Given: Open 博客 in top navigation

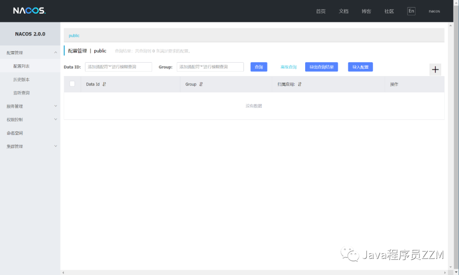Looking at the screenshot, I should (x=366, y=11).
